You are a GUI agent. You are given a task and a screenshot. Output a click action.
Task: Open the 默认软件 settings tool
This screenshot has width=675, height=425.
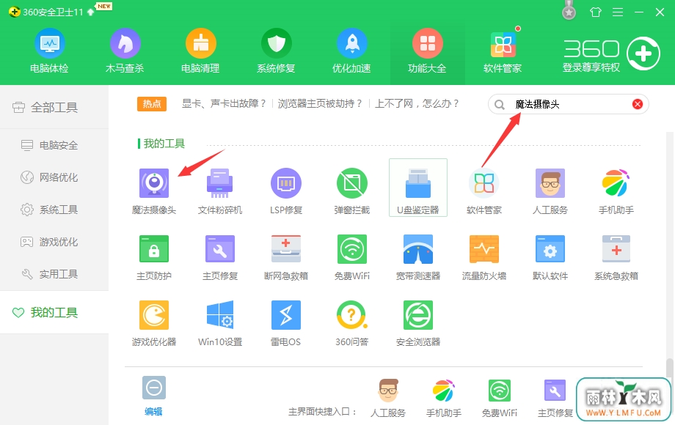pyautogui.click(x=550, y=257)
